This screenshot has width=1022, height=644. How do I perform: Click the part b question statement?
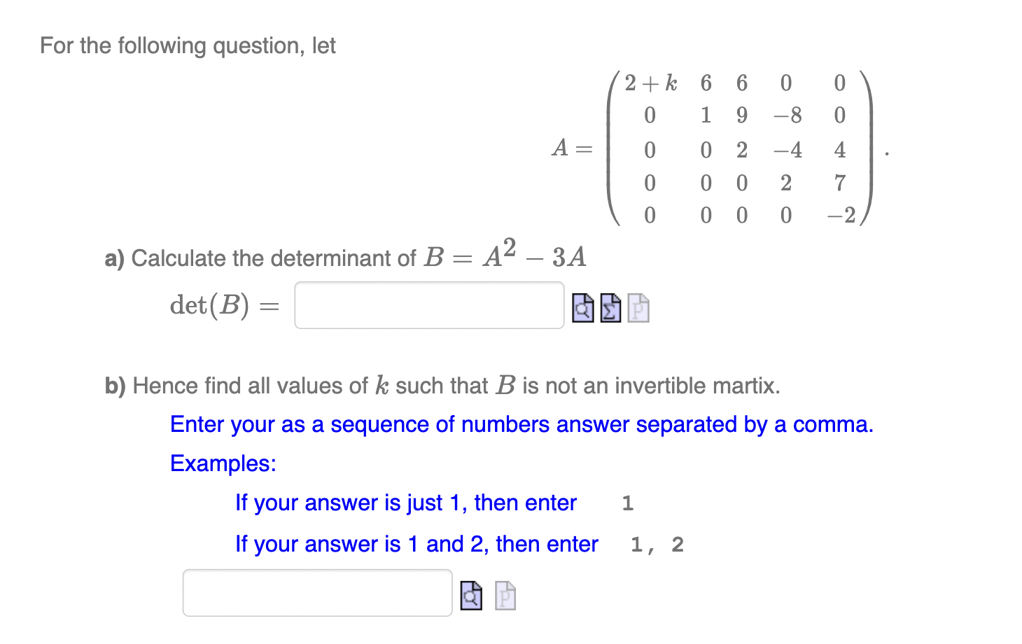pyautogui.click(x=441, y=385)
